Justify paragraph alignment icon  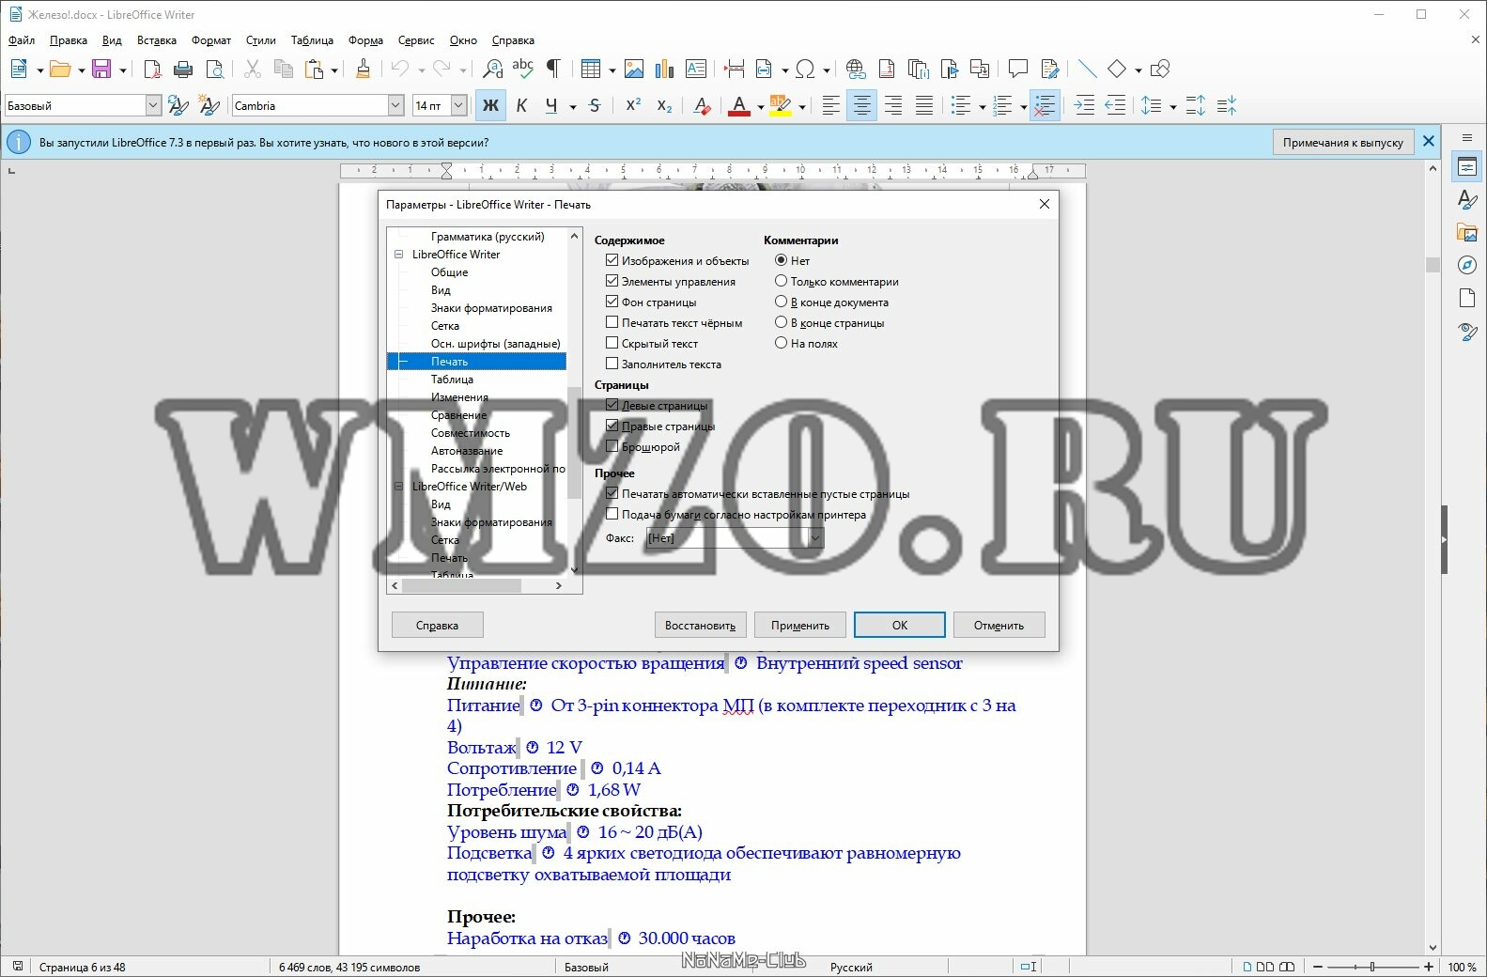click(x=924, y=106)
